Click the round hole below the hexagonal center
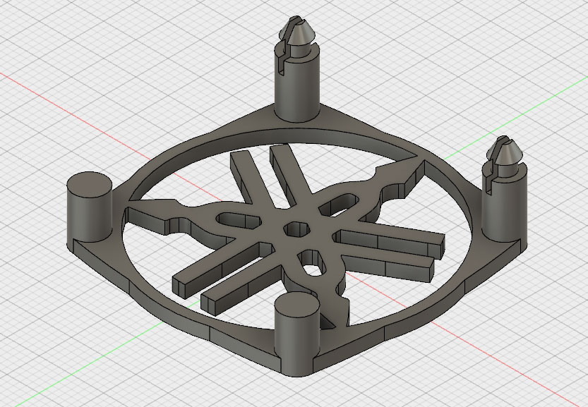 pos(311,259)
